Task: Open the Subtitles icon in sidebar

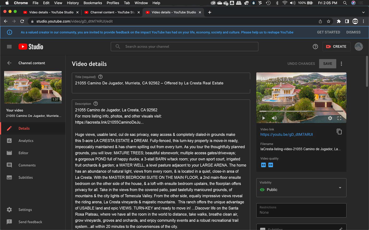Action: 9,177
